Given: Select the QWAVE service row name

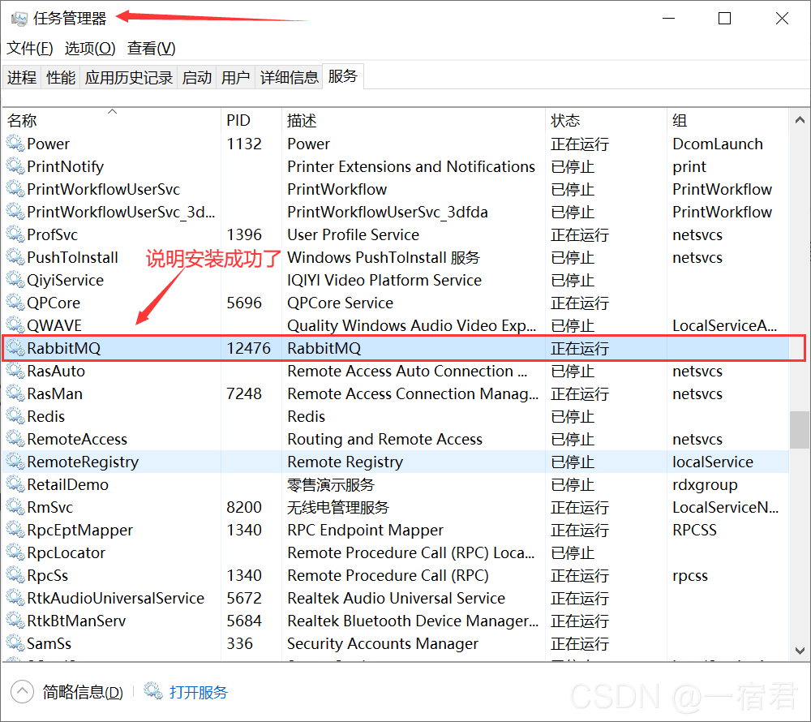Looking at the screenshot, I should pos(54,325).
